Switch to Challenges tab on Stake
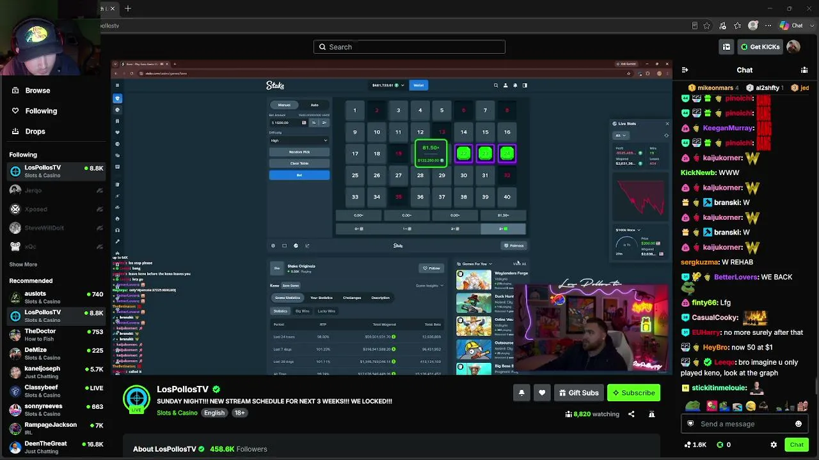 352,298
